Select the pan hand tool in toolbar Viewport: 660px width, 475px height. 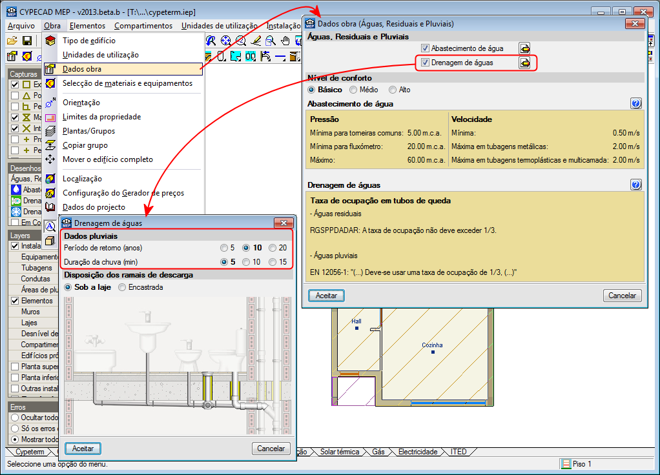point(285,41)
